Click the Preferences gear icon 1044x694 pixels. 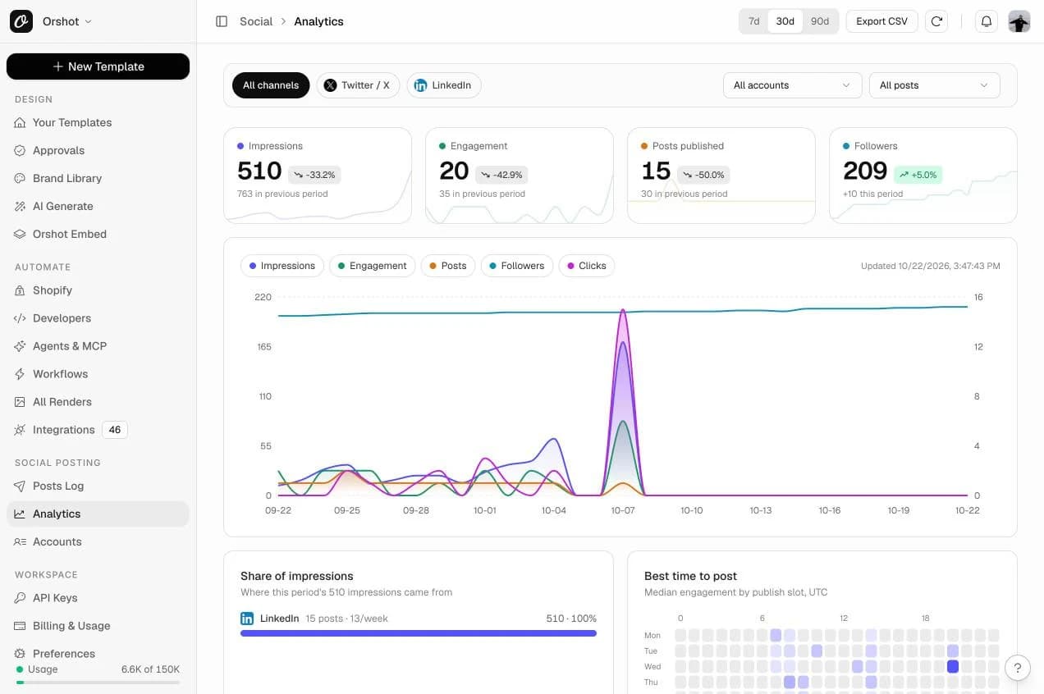tap(21, 654)
